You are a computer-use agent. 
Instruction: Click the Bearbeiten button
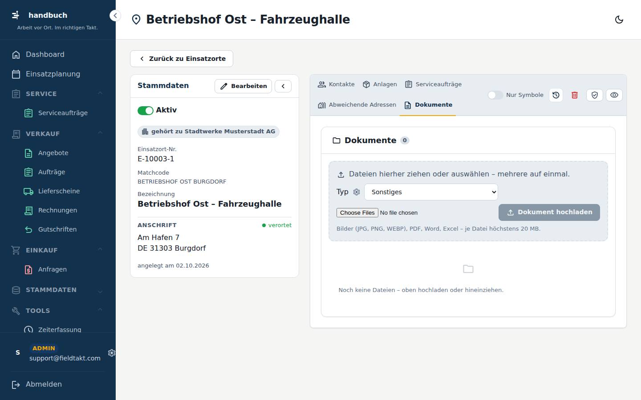(x=243, y=86)
